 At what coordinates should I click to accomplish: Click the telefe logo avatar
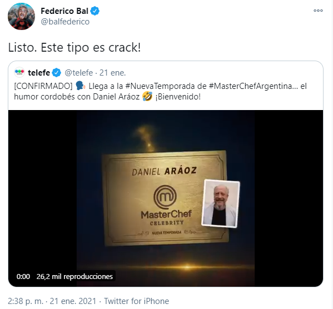click(x=19, y=73)
